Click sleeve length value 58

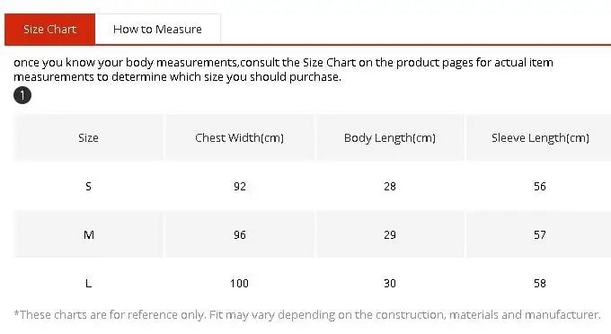pos(540,284)
